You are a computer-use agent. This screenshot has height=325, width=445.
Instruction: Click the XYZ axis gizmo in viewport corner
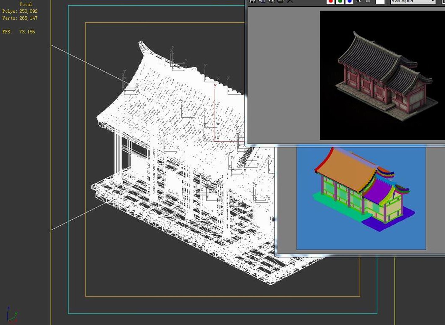click(x=12, y=315)
